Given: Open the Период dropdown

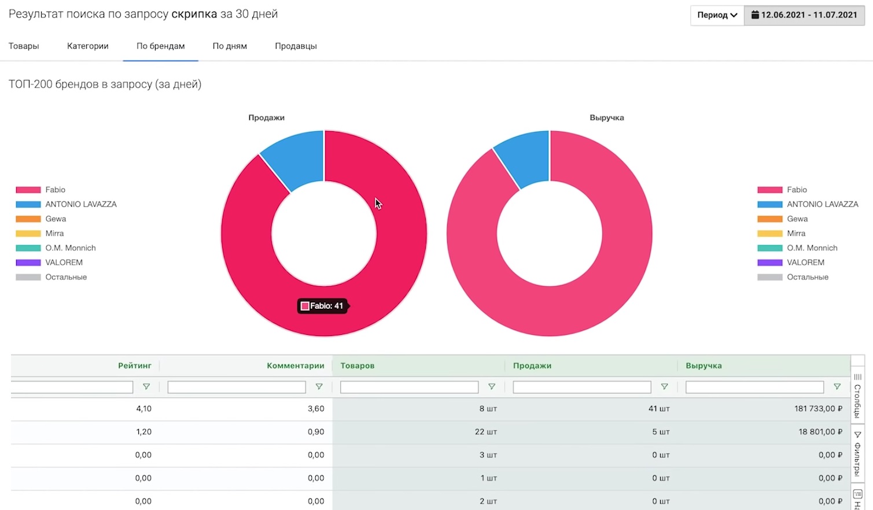Looking at the screenshot, I should pos(717,15).
